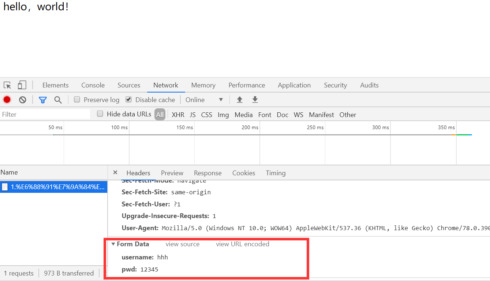Click the hello, world! page text
This screenshot has height=281, width=490.
pyautogui.click(x=36, y=7)
